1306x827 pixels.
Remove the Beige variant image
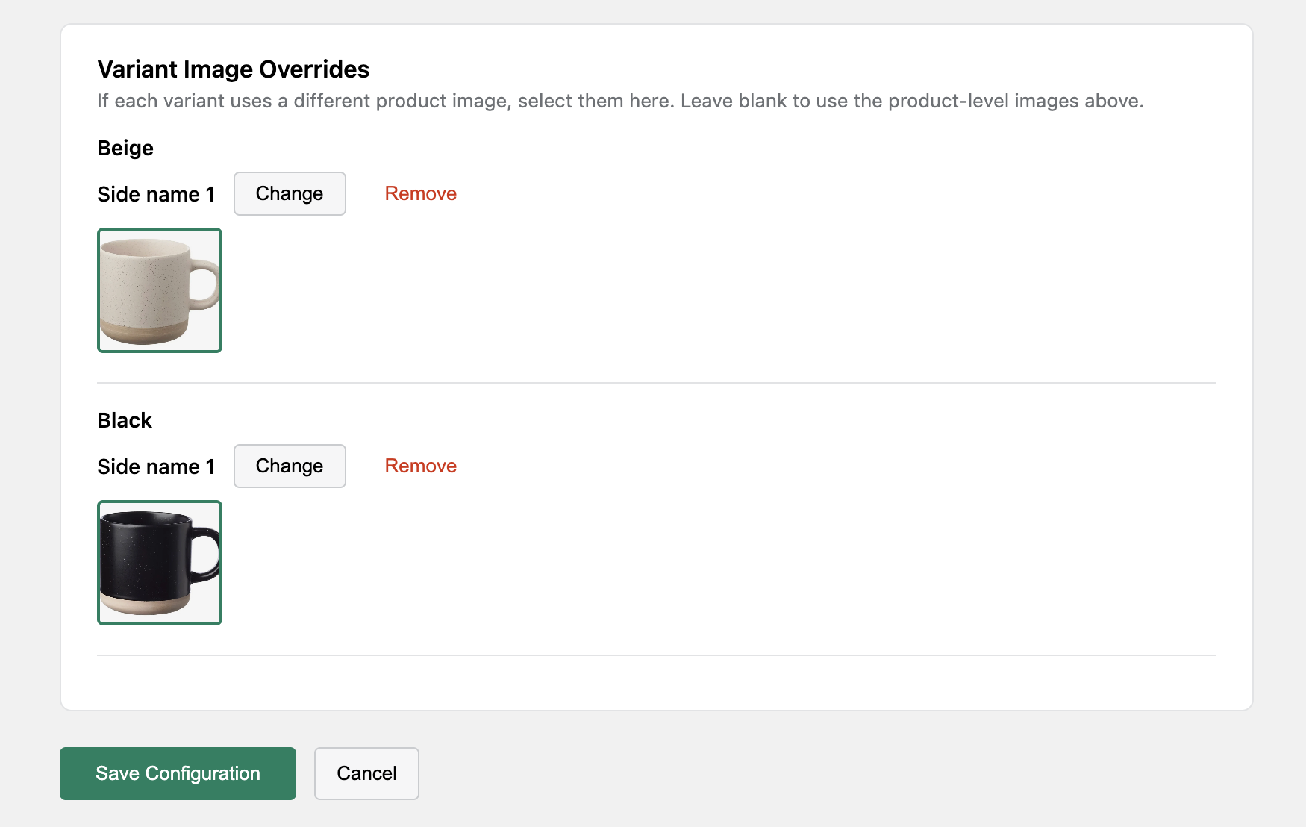(420, 193)
